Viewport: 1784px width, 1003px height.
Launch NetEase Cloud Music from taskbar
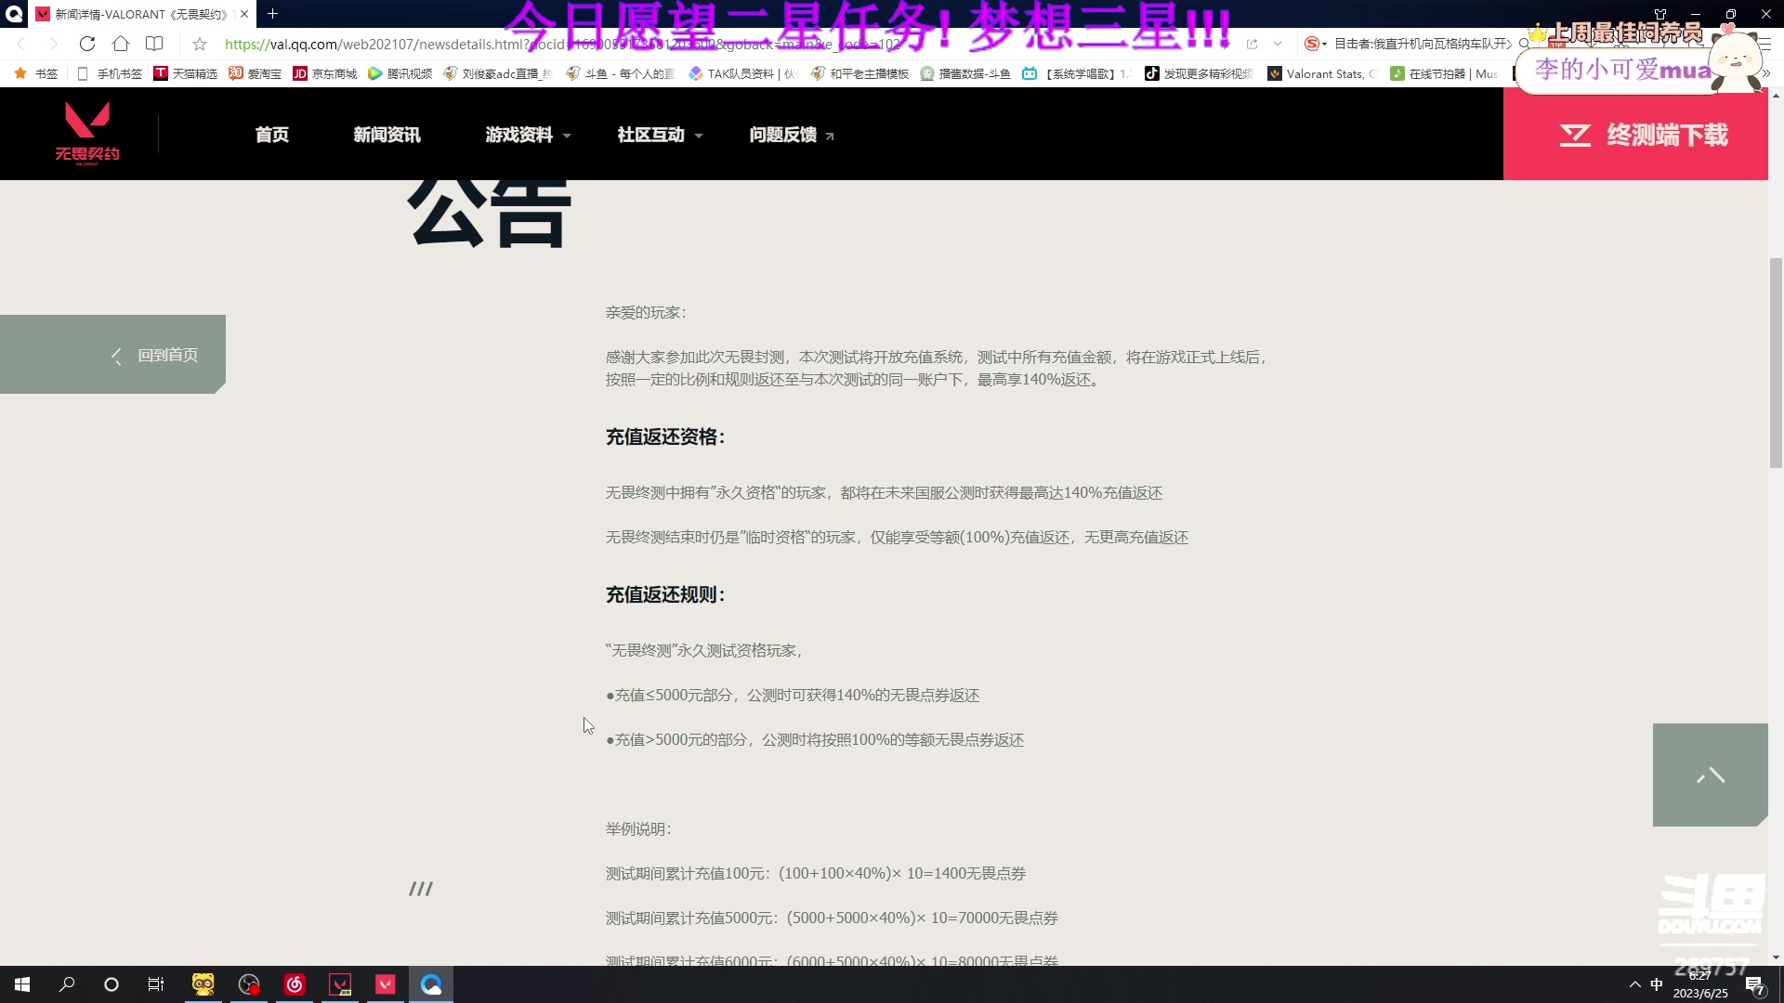pos(295,983)
